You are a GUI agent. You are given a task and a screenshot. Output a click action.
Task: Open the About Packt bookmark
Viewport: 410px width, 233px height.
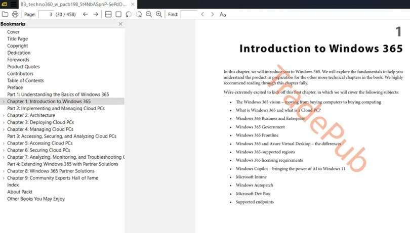pos(20,192)
